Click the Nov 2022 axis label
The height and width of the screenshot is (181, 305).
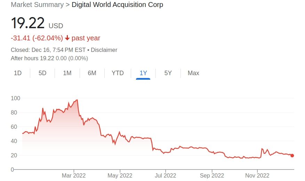tap(257, 175)
